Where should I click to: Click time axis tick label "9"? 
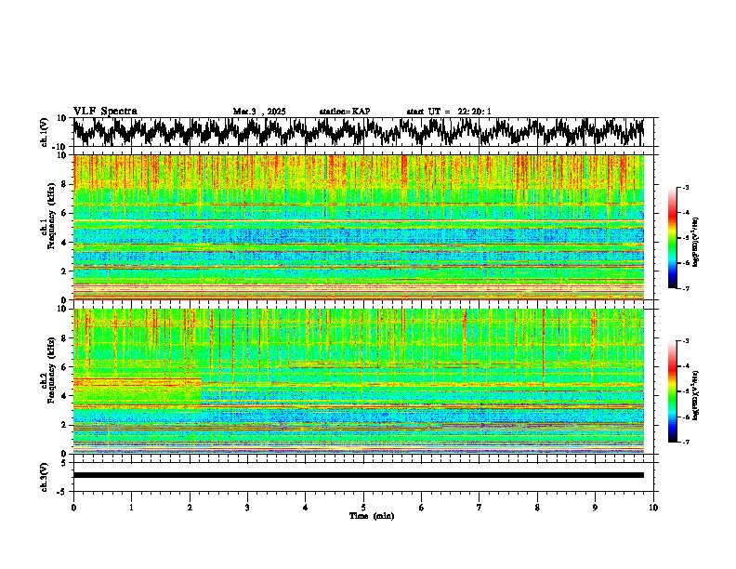pos(595,508)
